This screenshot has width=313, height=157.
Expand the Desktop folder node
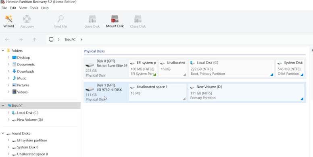(8, 57)
